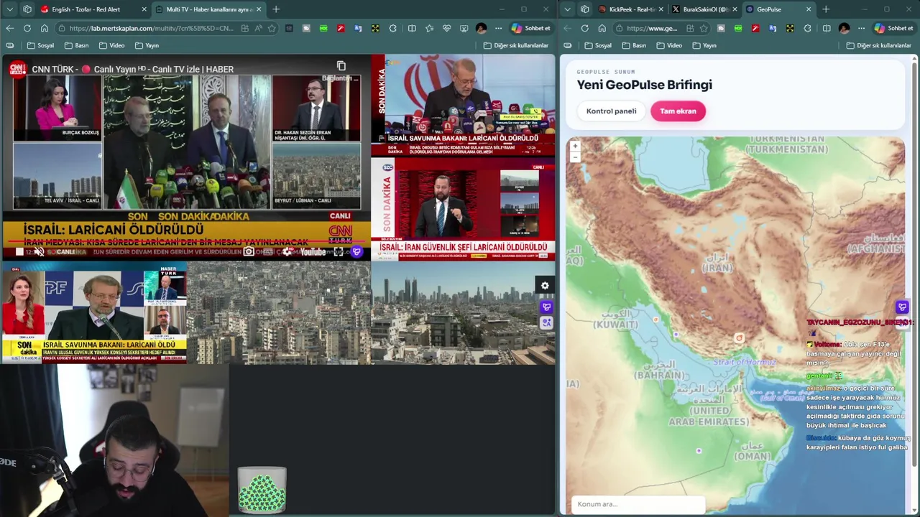
Task: Zoom out on the GeoPulse map
Action: [574, 157]
